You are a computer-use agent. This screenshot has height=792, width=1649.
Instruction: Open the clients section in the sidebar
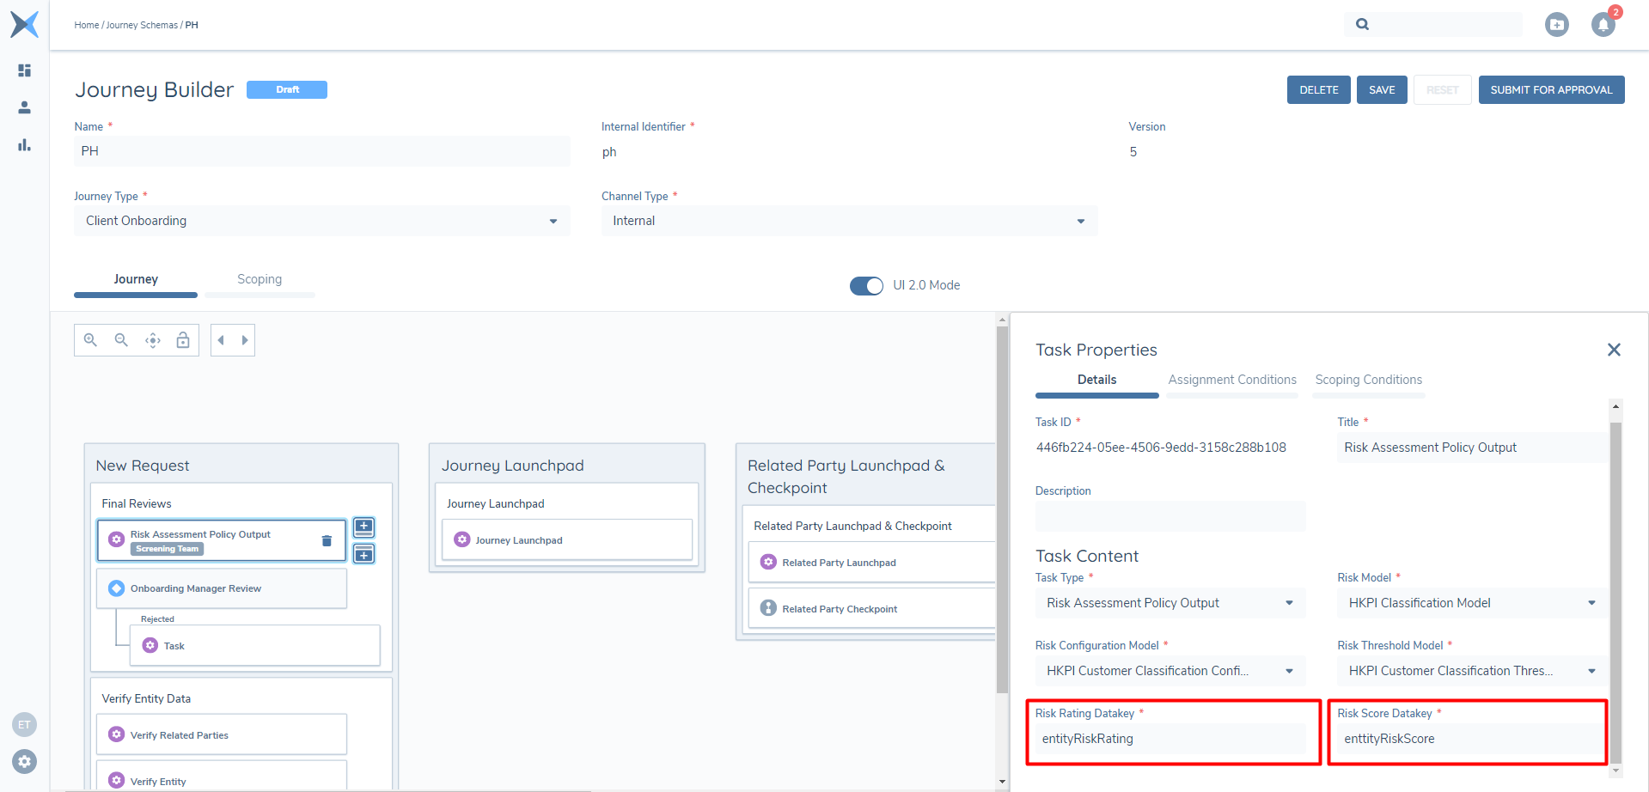(24, 107)
